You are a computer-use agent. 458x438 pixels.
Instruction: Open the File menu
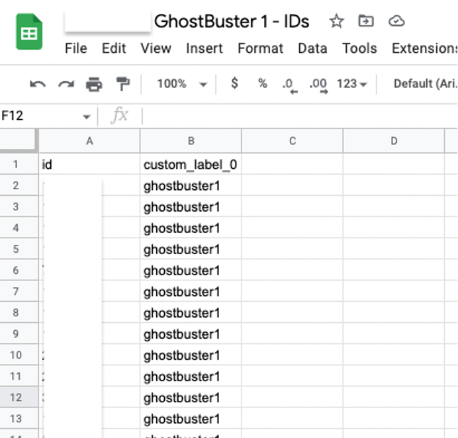coord(76,48)
